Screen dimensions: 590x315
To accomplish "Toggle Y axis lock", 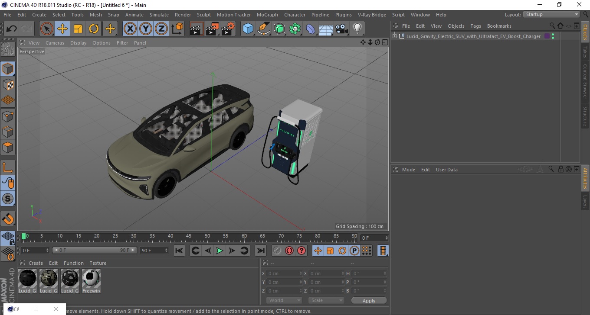I will (146, 29).
